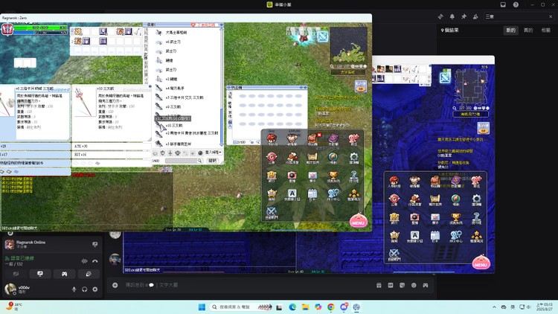Open Discord threads icon in channel header
Screen dimensions: 558x314
440,16
